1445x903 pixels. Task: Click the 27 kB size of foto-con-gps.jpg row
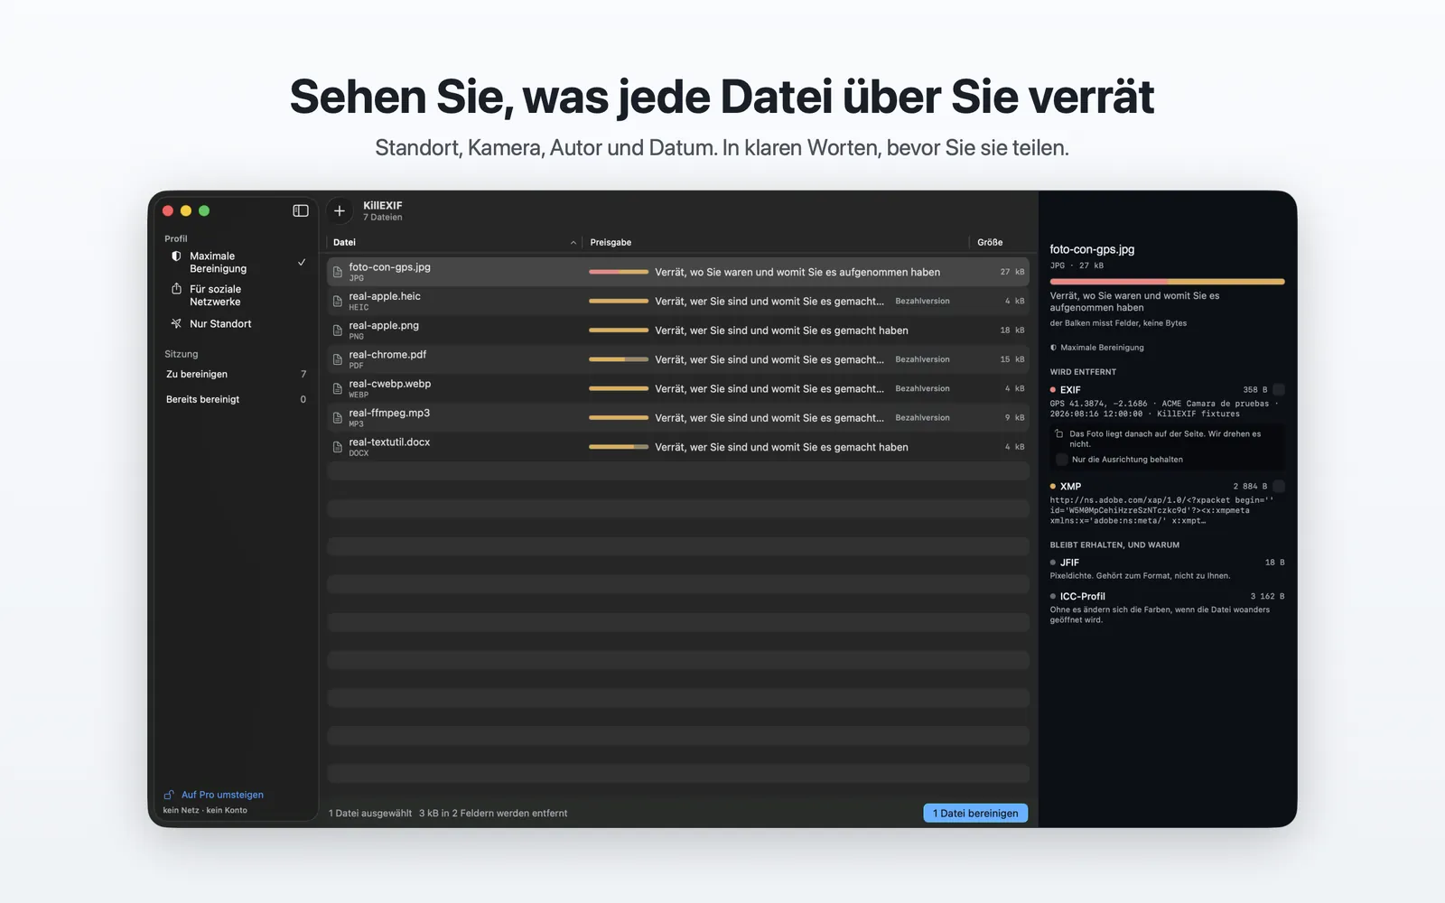tap(1011, 272)
